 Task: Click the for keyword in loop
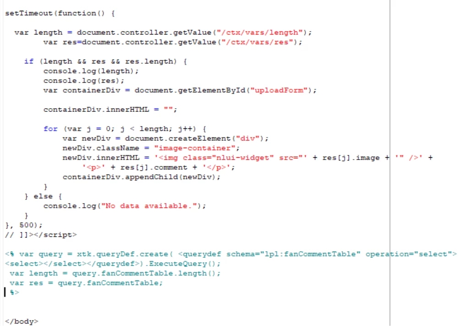pos(50,129)
